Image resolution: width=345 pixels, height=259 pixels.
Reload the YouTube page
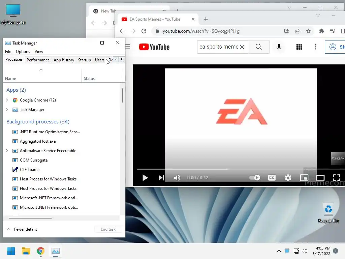[144, 31]
